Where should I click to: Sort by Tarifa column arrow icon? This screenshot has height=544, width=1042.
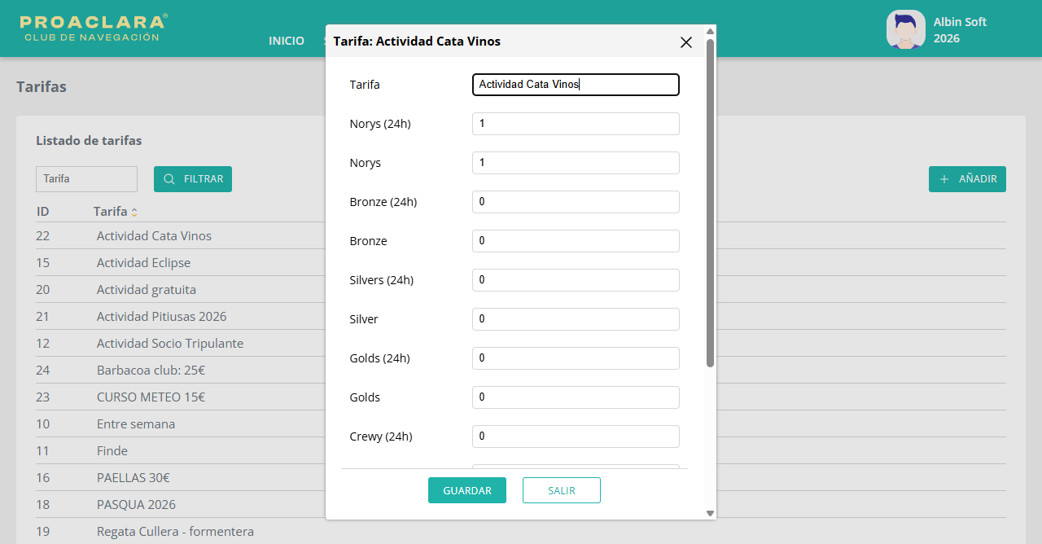(134, 212)
